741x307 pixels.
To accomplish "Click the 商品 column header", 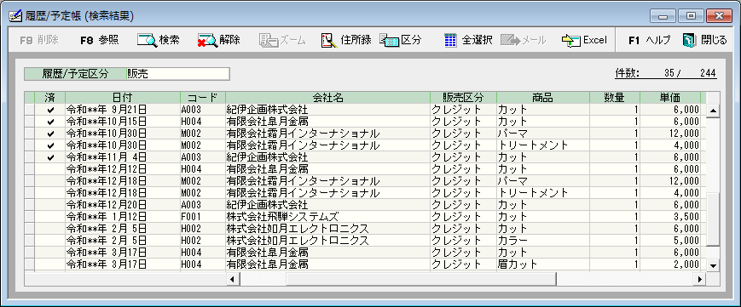I will pyautogui.click(x=542, y=98).
